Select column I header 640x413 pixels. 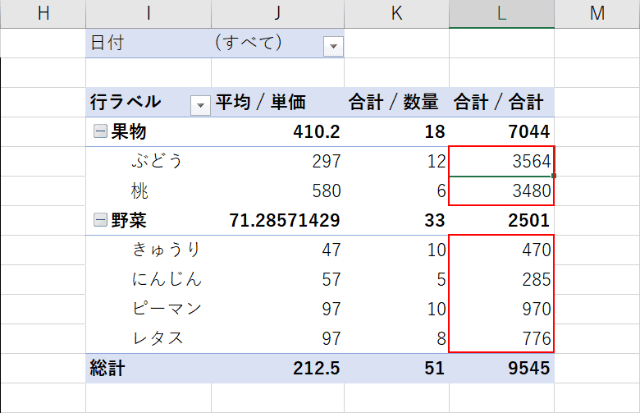[x=149, y=14]
